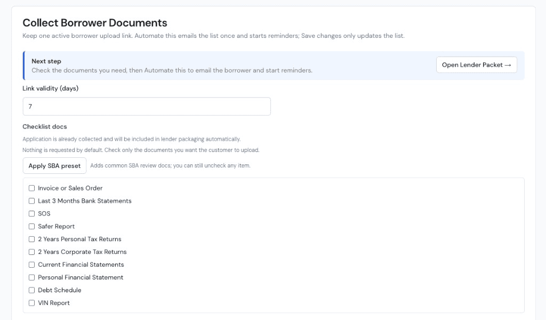Click the Personal Financial Statement label
Screen dimensions: 546x320
[81, 277]
